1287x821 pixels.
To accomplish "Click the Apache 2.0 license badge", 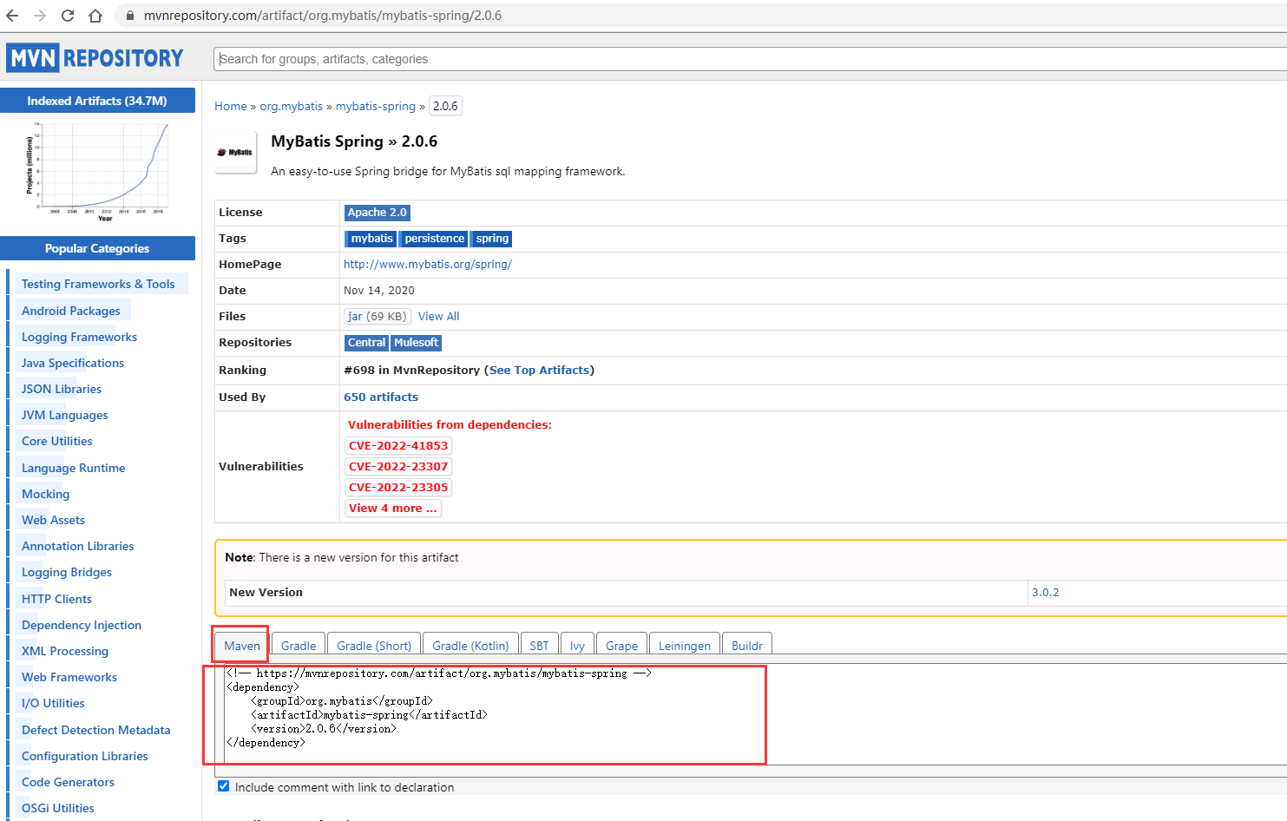I will pos(378,213).
